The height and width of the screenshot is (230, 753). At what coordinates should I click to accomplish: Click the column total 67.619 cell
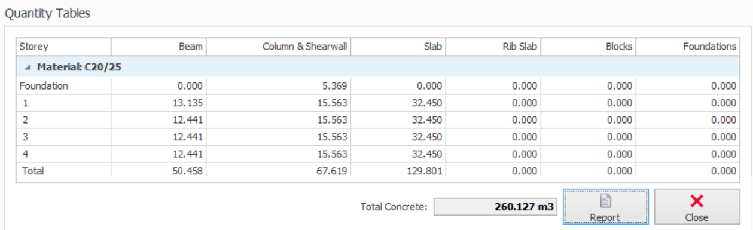pos(278,171)
